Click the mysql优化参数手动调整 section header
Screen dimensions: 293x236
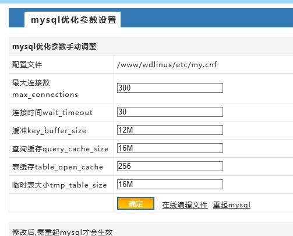click(54, 47)
